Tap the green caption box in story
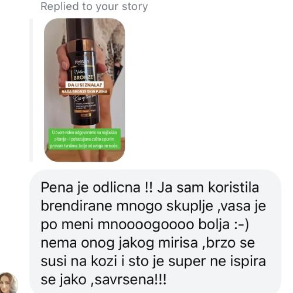The image size is (293, 293). [84, 139]
